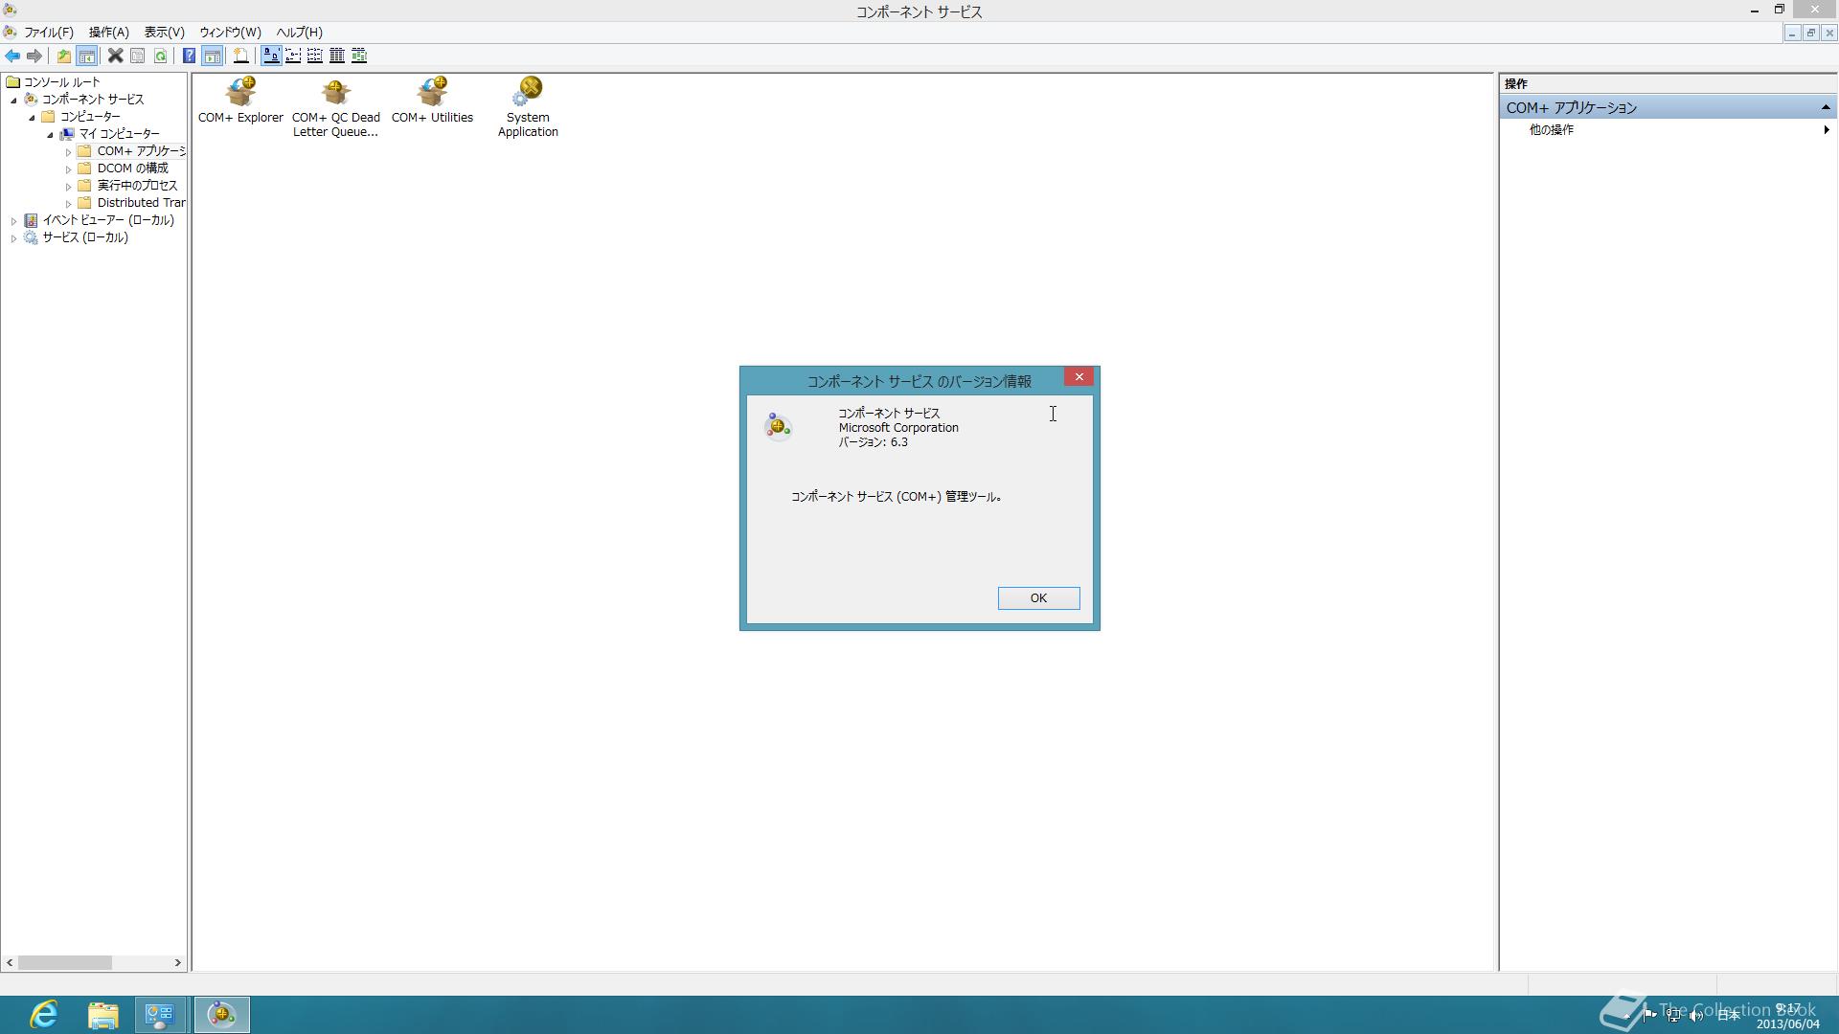Image resolution: width=1839 pixels, height=1034 pixels.
Task: Click the new-item page icon with star
Action: point(241,56)
